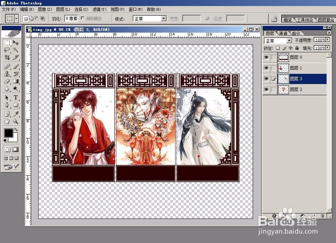Viewport: 336px width, 243px height.
Task: Select the Crop tool
Action: click(x=7, y=57)
